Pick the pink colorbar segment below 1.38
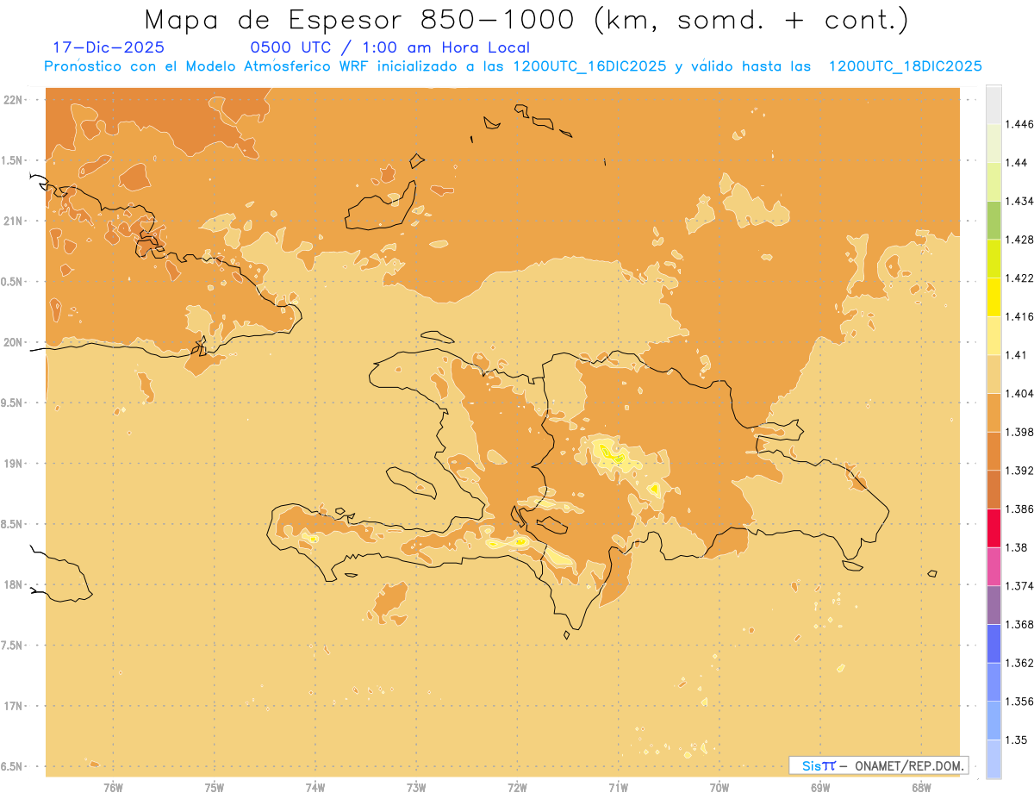 pos(994,565)
